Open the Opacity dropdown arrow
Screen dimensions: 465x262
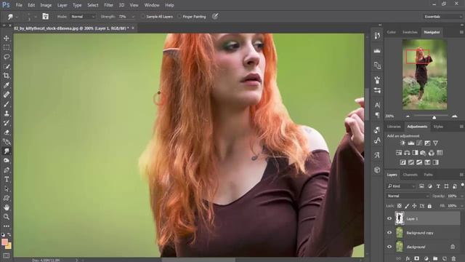(461, 196)
